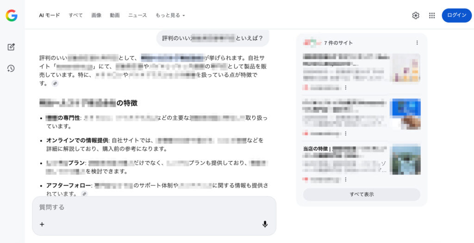The image size is (474, 243).
Task: Open three-dot menu under second site result
Action: (x=345, y=134)
